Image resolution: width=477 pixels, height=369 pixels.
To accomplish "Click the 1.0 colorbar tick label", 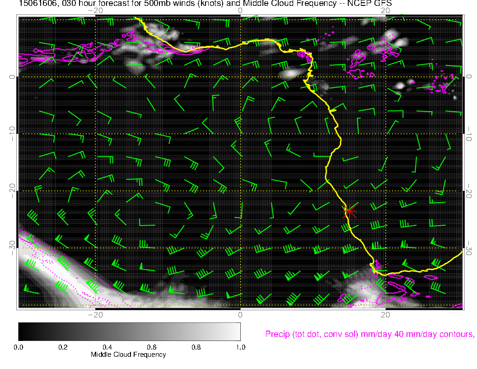I will pos(240,347).
